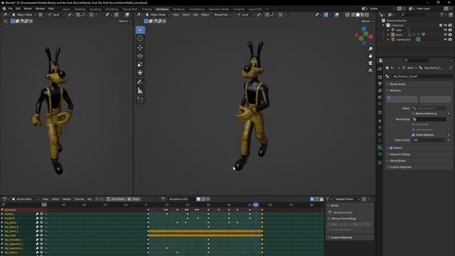Open the Scene properties tab
This screenshot has width=455, height=256.
coord(380,97)
